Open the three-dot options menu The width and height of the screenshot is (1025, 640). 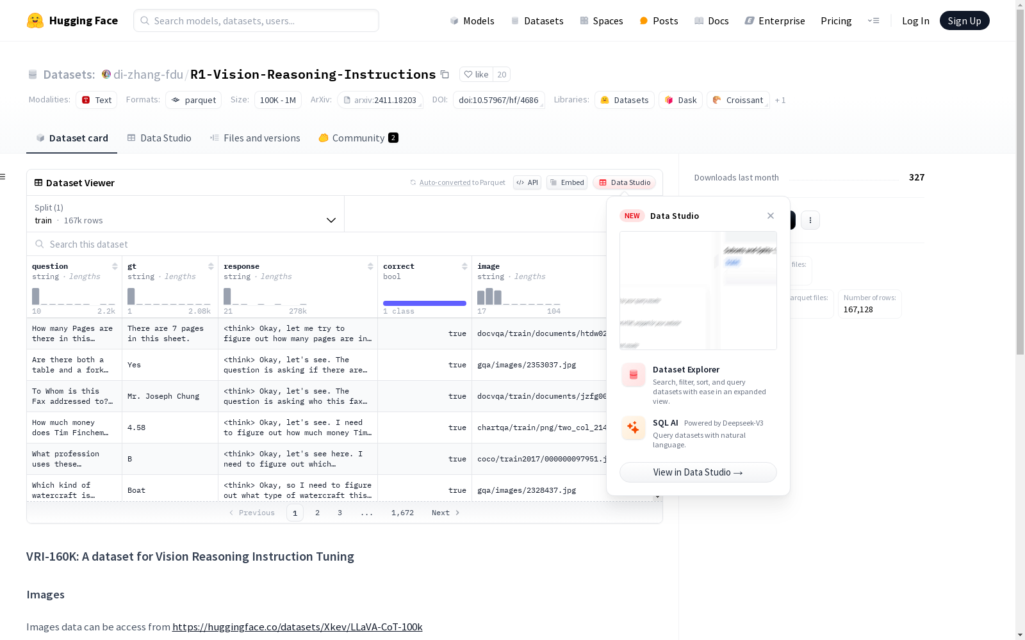tap(810, 220)
